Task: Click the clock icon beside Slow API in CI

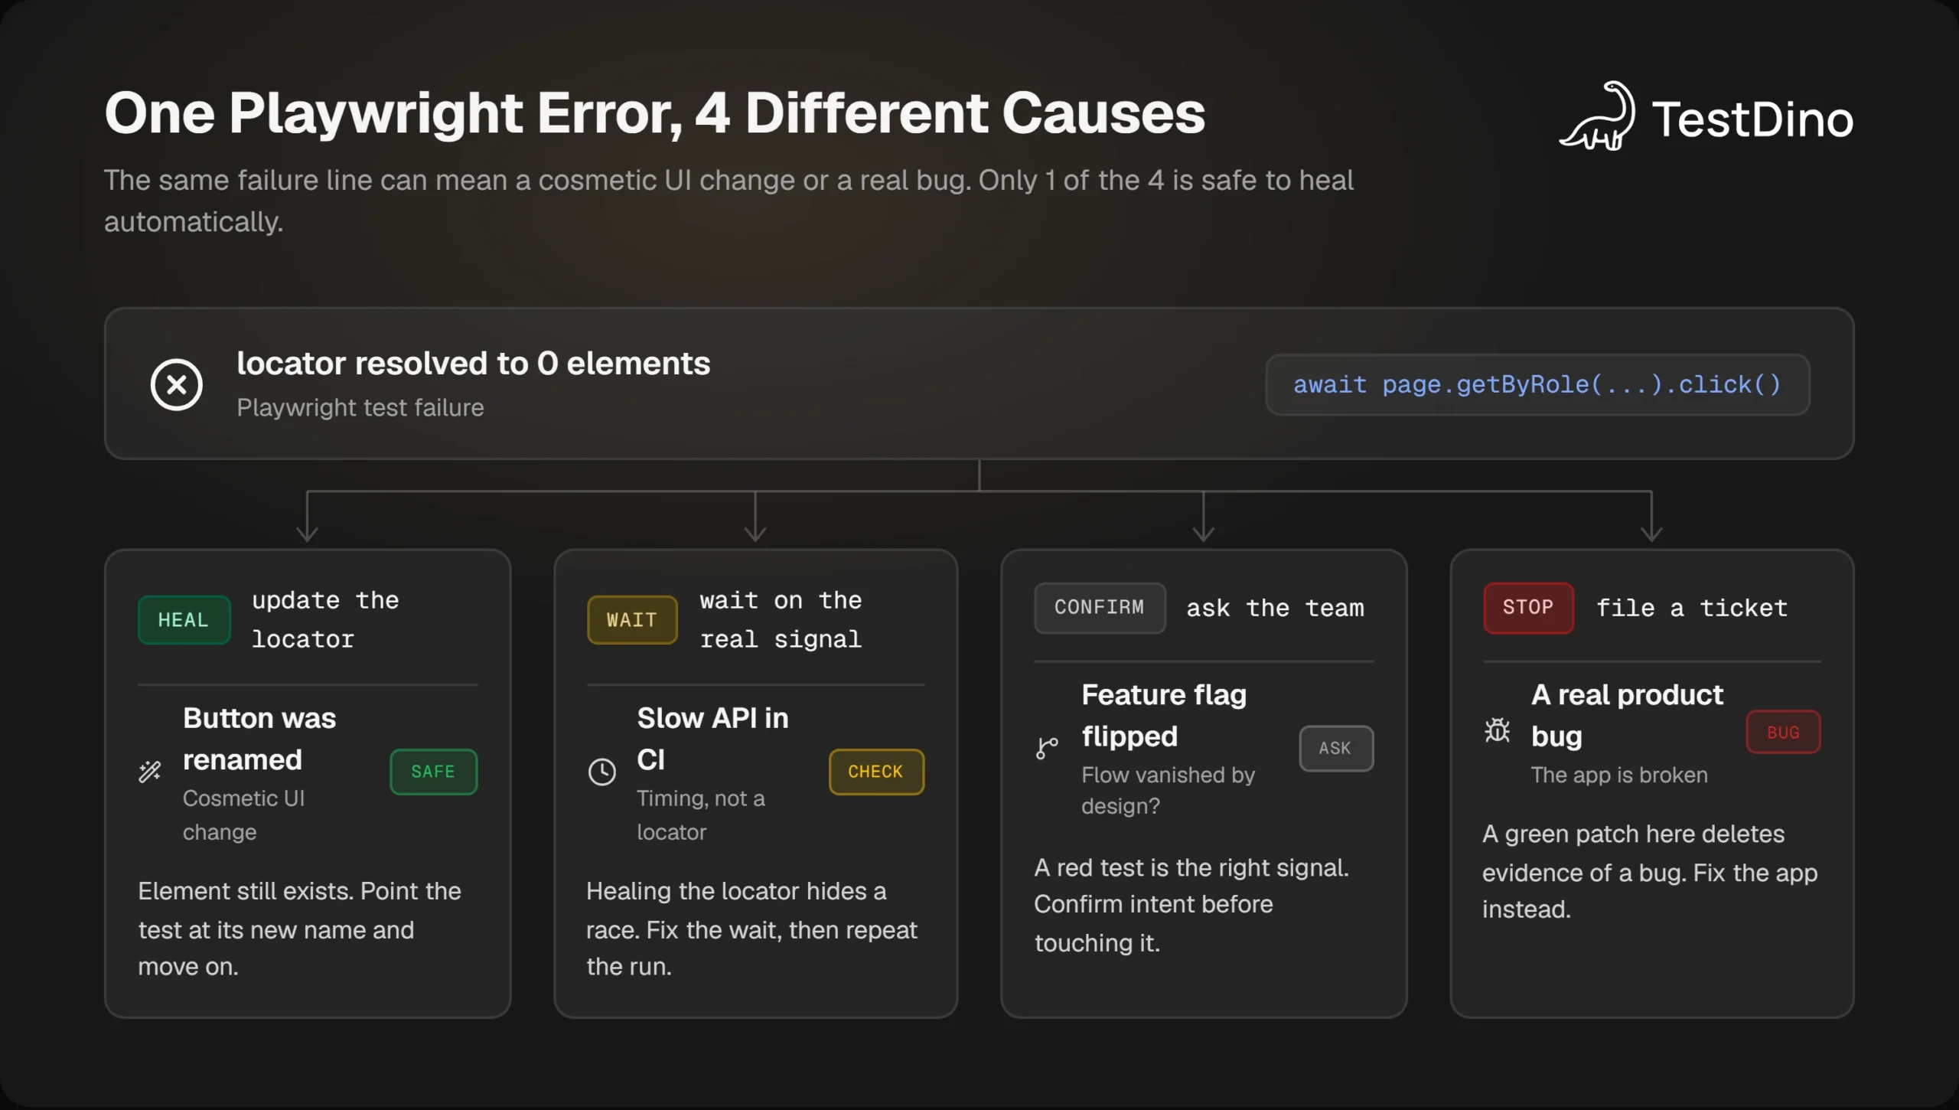Action: click(602, 772)
